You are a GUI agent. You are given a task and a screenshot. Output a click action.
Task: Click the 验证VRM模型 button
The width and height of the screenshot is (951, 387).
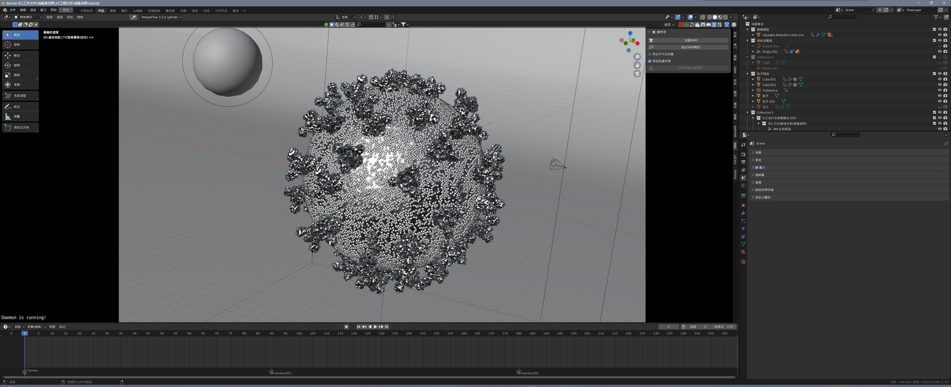pos(691,47)
